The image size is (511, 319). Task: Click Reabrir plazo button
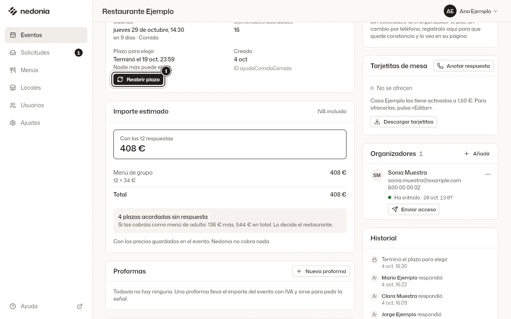coord(138,79)
